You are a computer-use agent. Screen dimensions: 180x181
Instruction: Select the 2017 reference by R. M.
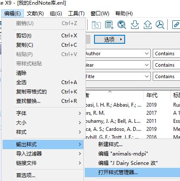click(133, 113)
